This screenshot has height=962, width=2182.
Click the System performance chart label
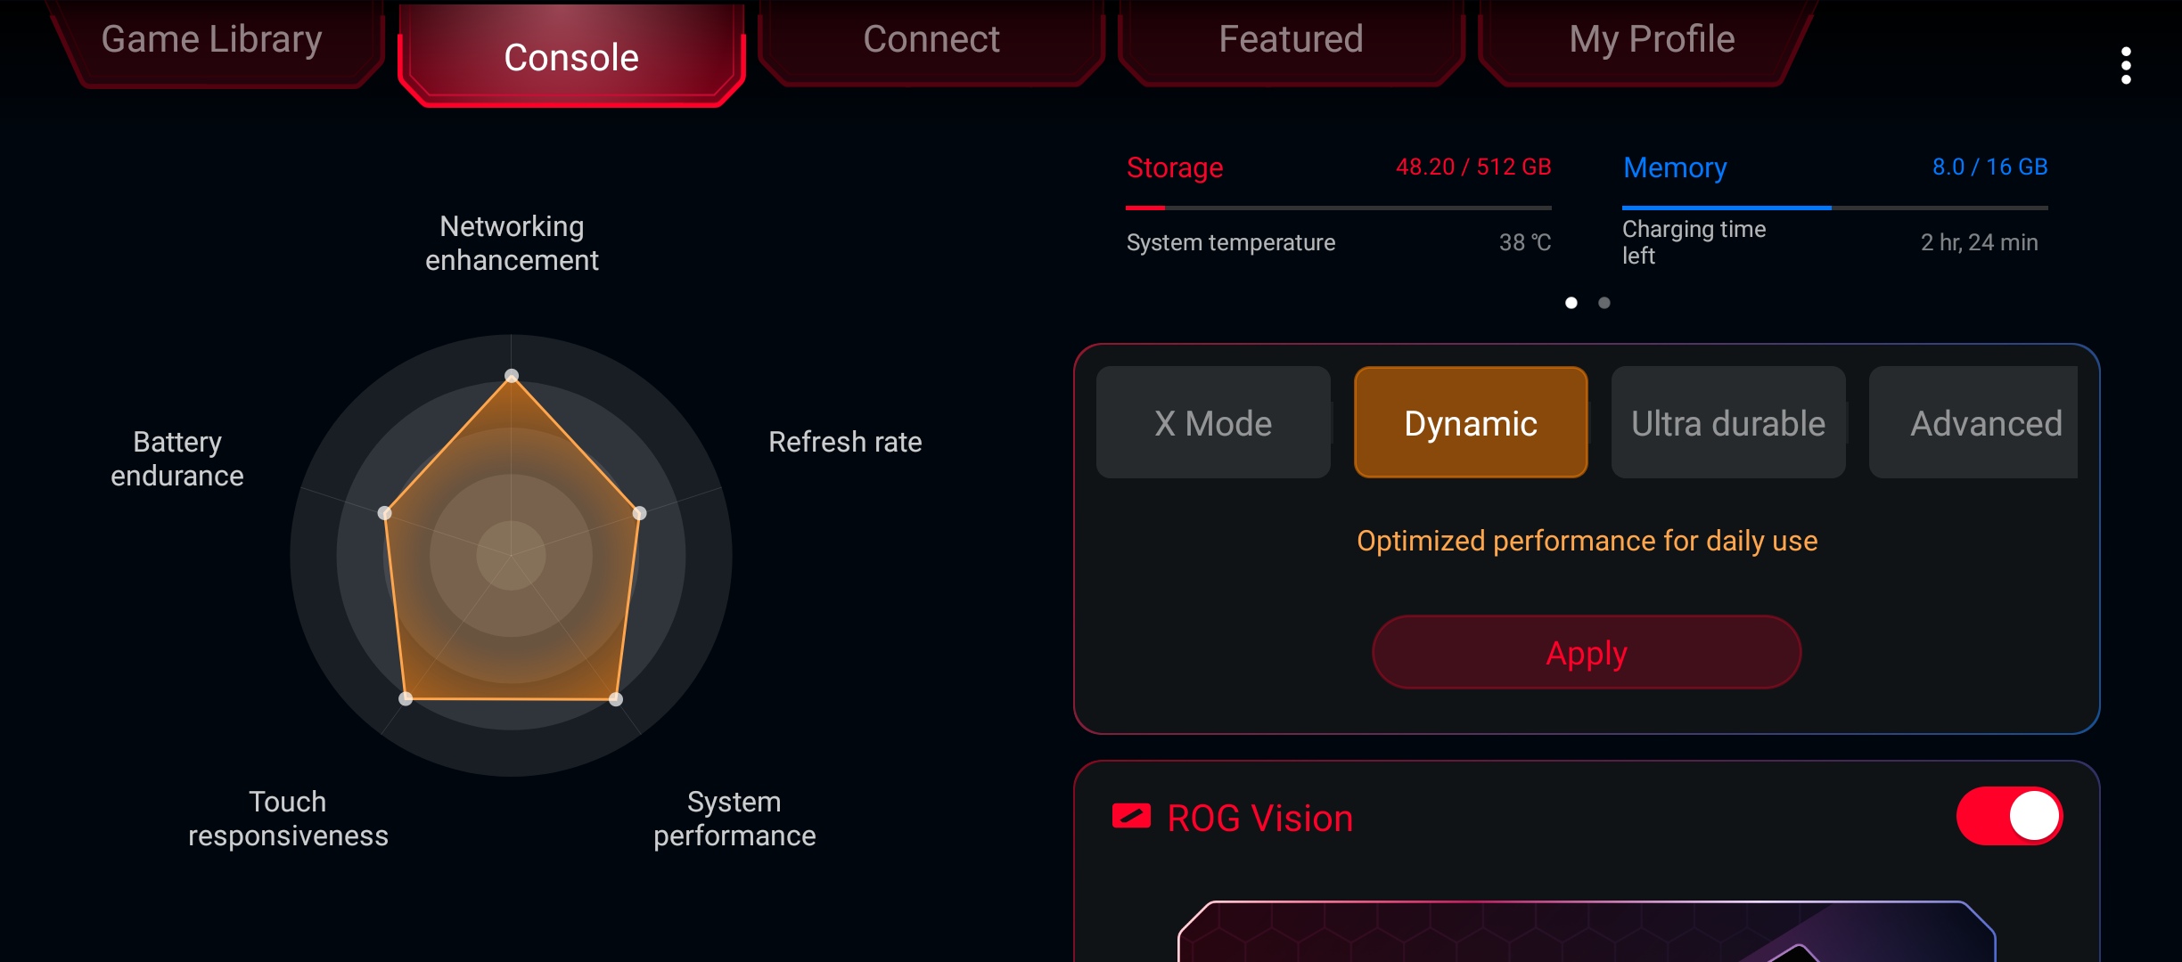(734, 819)
